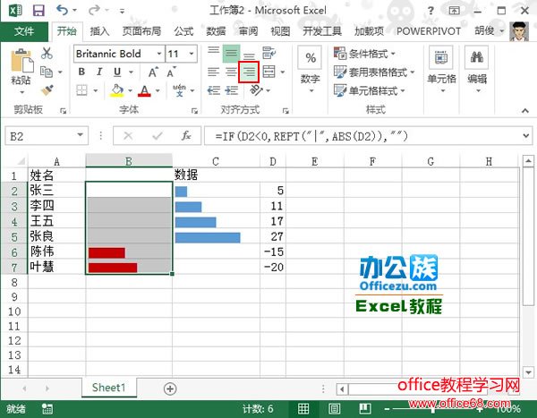Open the 单元格 cells group
537x418 pixels.
point(441,70)
